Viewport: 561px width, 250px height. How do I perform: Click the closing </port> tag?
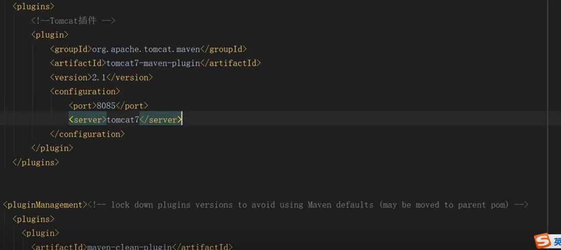point(132,106)
